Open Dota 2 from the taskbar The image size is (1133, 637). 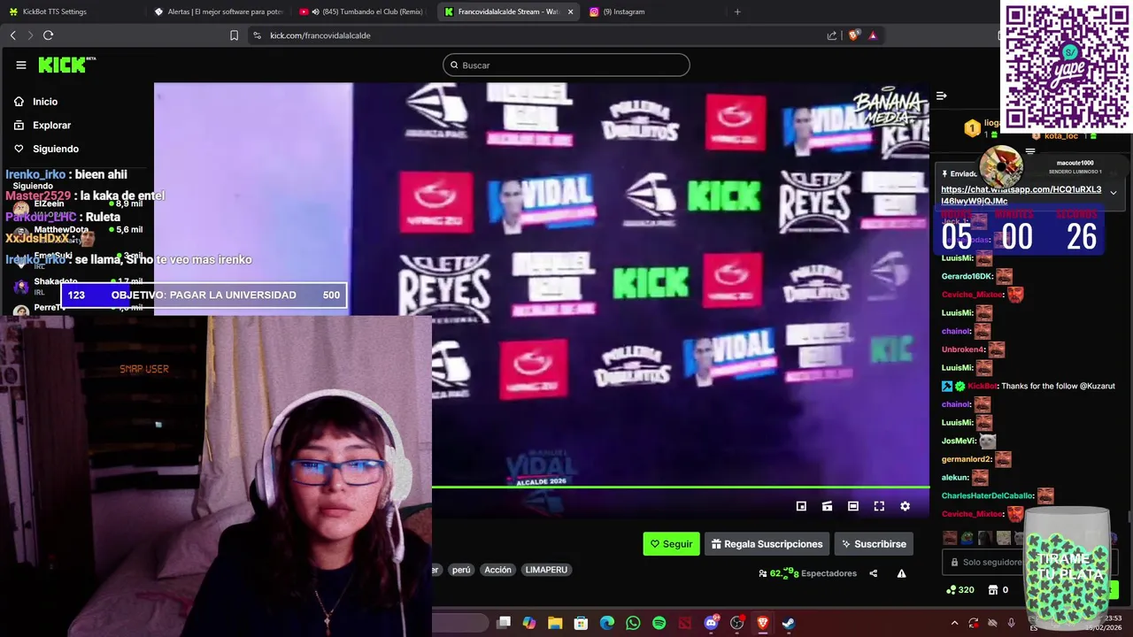[684, 623]
